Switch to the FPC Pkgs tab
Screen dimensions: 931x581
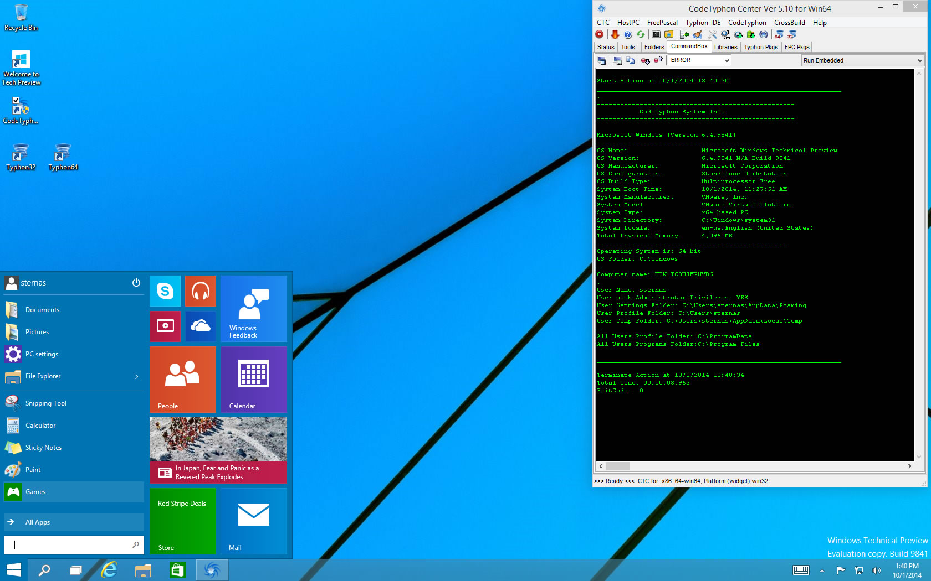tap(797, 47)
